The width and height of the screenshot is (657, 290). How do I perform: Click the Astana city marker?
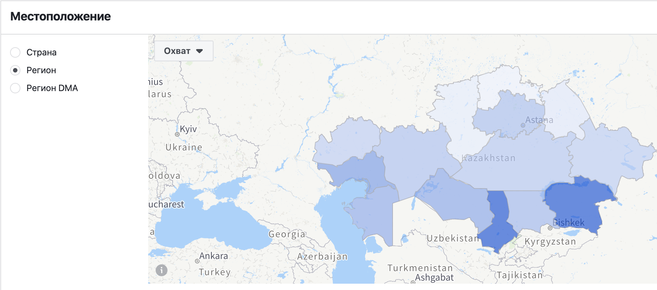coord(523,125)
